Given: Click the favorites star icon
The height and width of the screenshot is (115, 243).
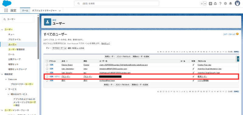Looking at the screenshot, I should coord(202,4).
